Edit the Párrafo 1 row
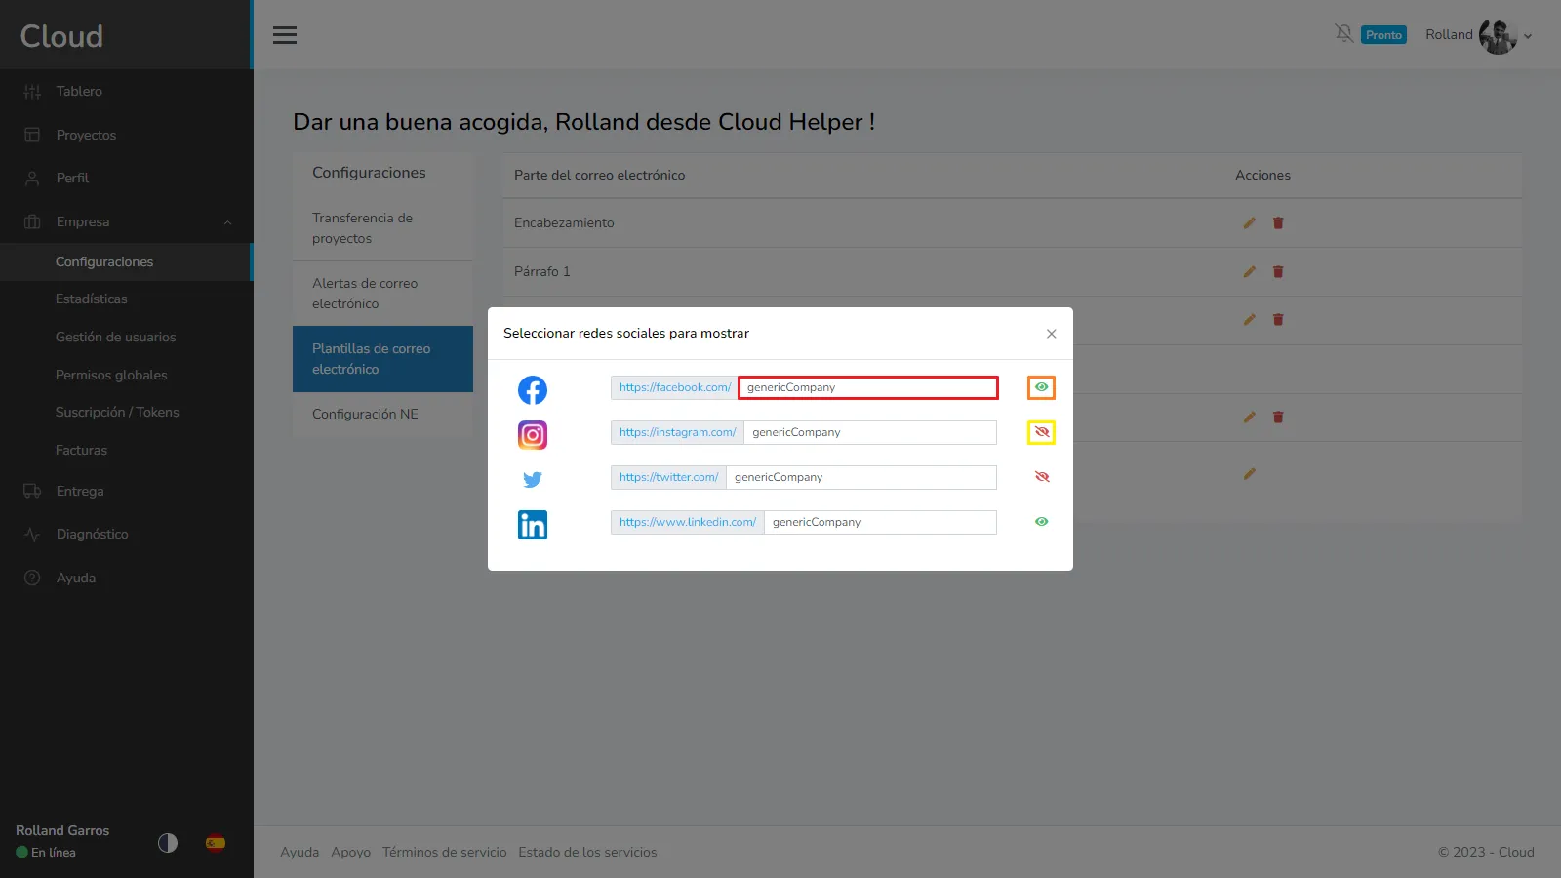This screenshot has height=878, width=1561. tap(1250, 272)
